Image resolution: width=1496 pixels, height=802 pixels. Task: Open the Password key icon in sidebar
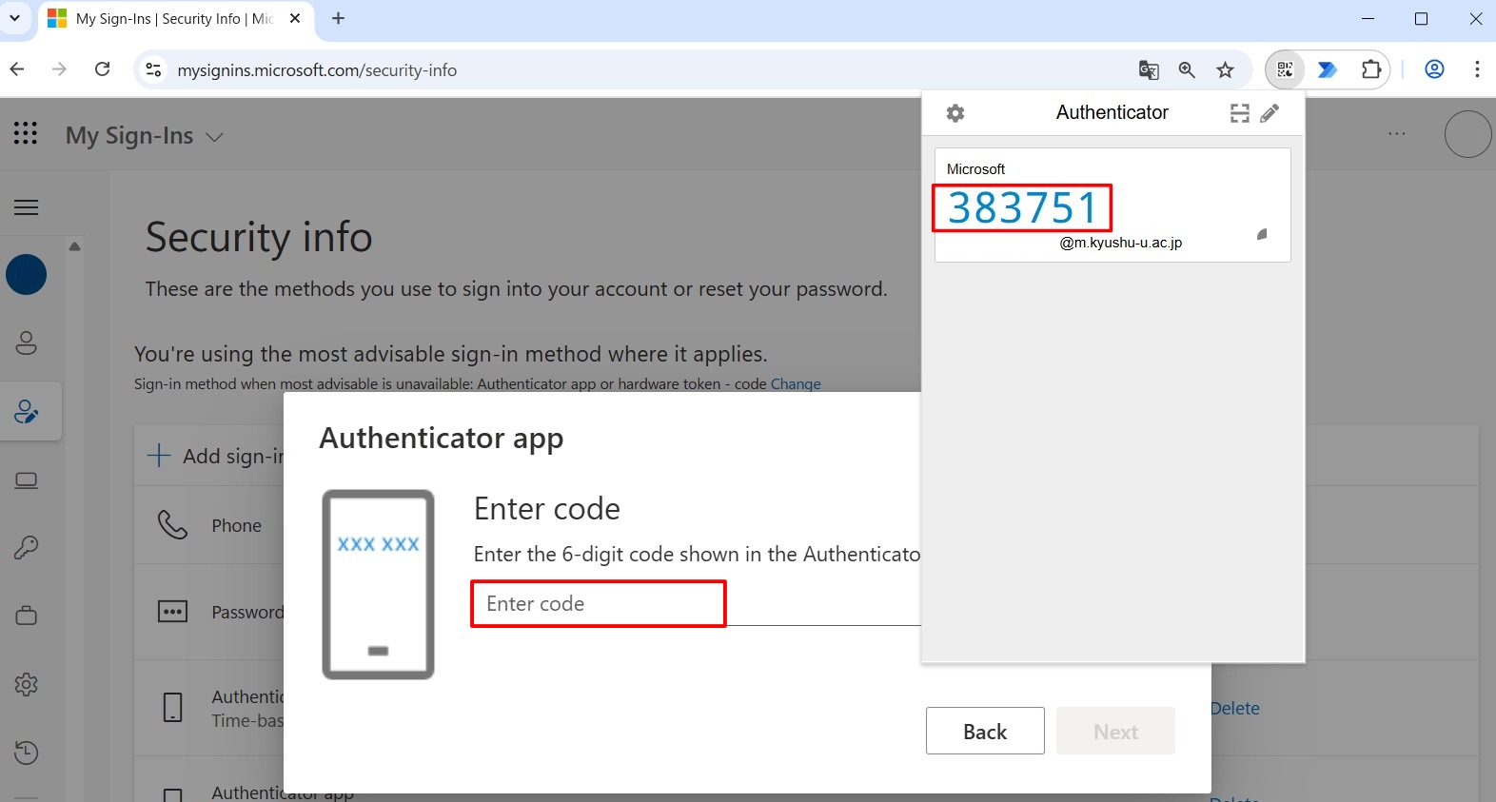point(27,547)
